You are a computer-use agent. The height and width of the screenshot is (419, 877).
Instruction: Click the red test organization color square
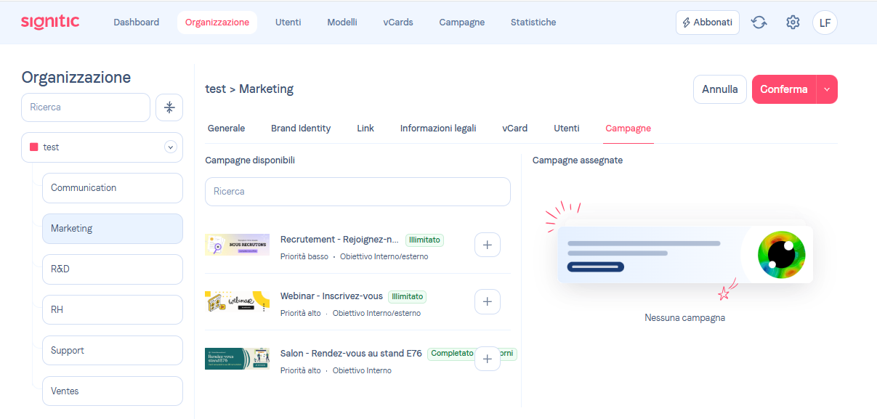[33, 147]
